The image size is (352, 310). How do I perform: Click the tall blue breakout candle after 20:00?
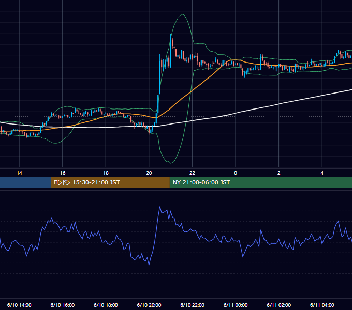[x=160, y=74]
